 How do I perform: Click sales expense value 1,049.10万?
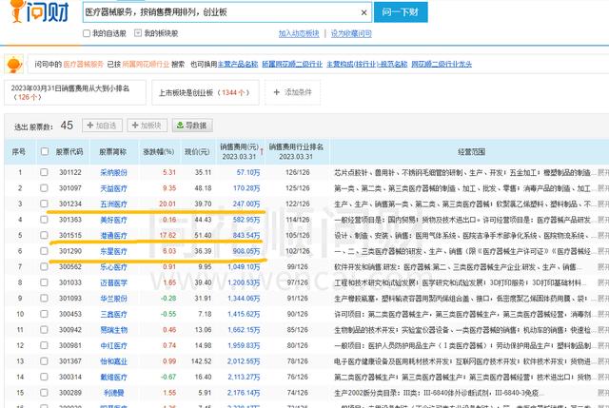pos(244,266)
